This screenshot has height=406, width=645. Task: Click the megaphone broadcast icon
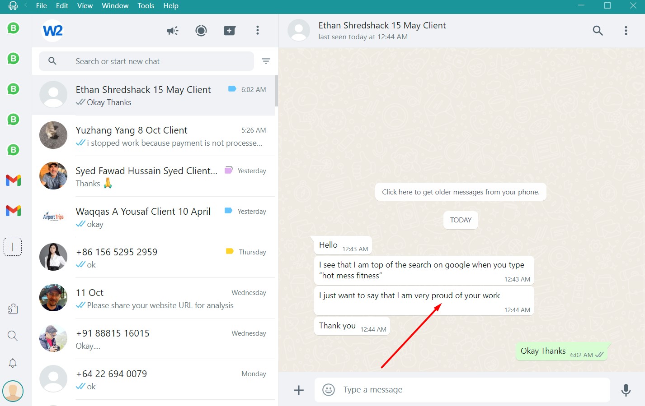coord(172,31)
